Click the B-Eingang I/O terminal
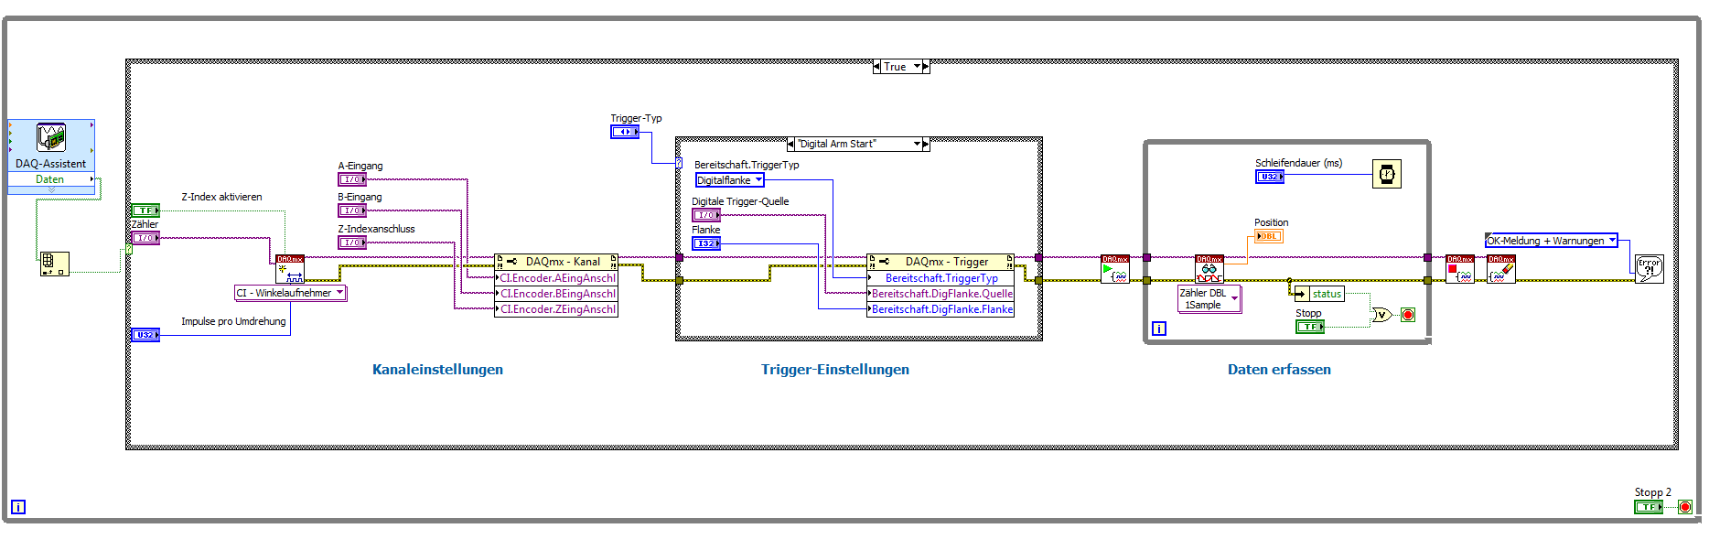The image size is (1709, 550). [352, 210]
